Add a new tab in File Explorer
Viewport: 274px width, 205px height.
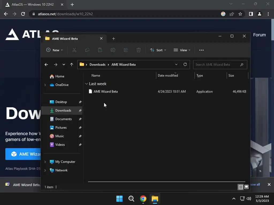click(113, 38)
